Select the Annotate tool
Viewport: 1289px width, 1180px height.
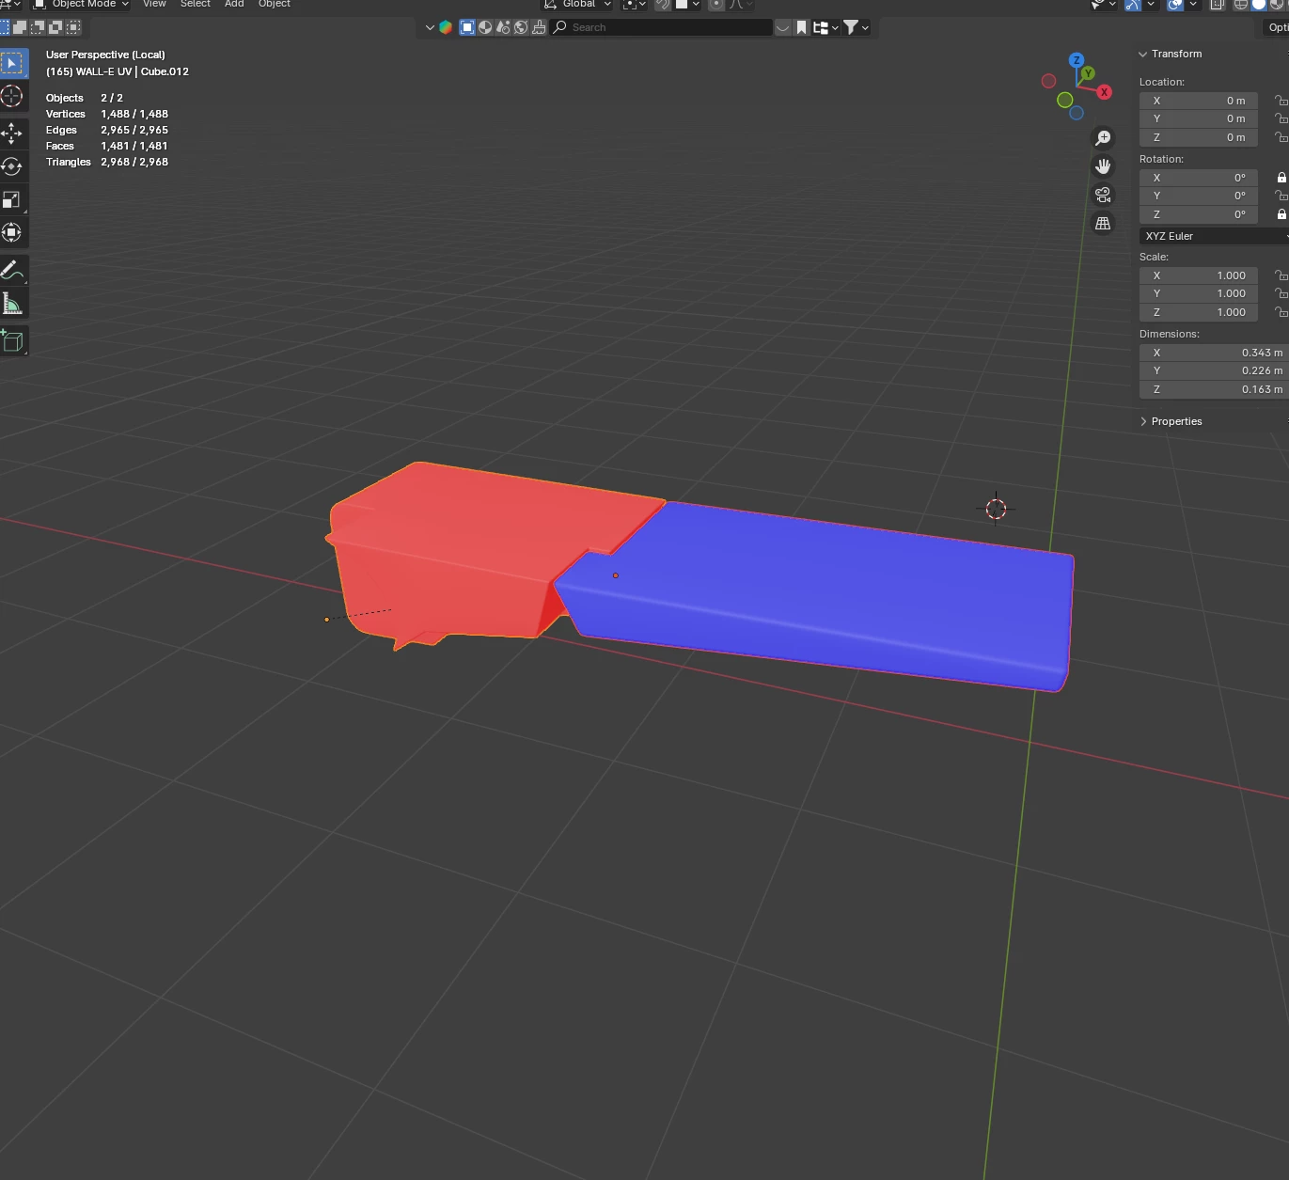coord(12,271)
